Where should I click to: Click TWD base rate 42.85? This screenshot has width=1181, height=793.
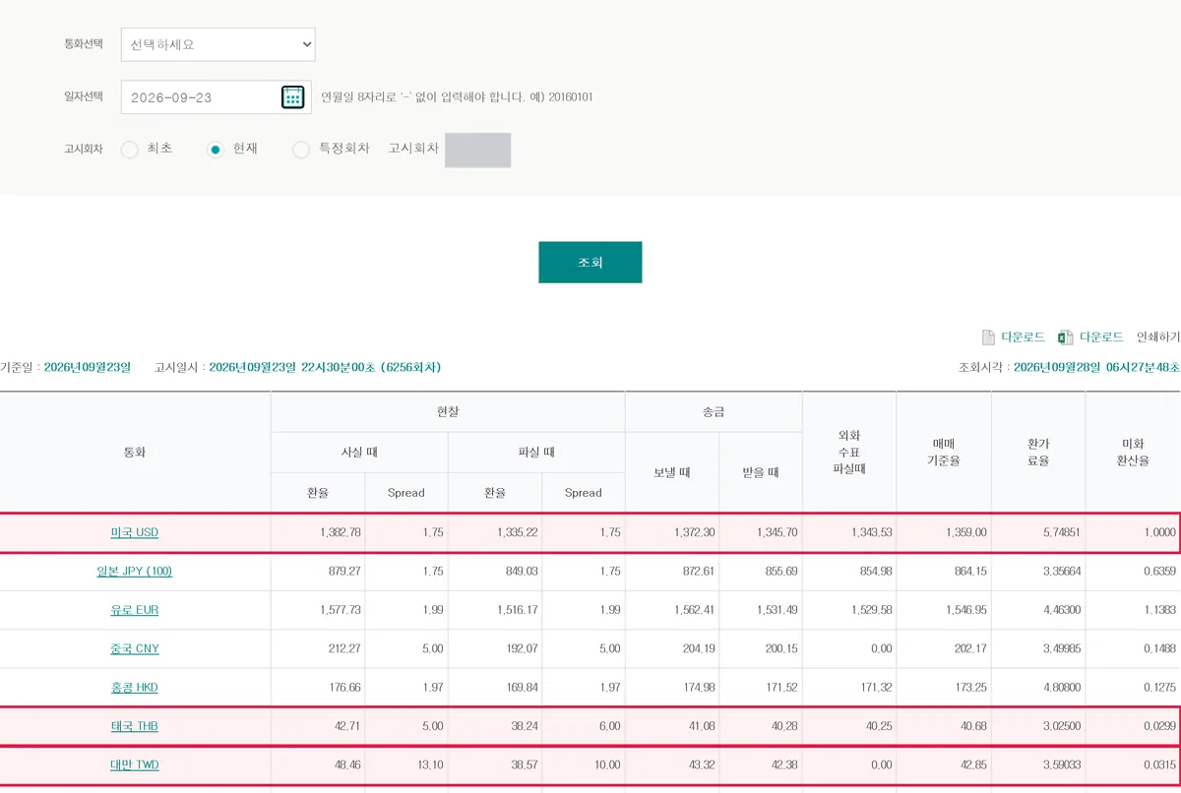coord(972,765)
